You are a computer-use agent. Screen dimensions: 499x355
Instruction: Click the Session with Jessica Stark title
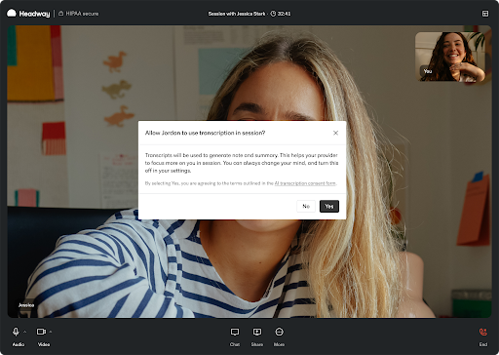(x=237, y=14)
